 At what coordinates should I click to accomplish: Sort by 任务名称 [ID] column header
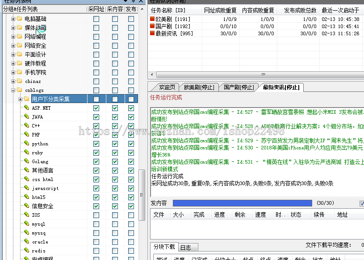175,10
